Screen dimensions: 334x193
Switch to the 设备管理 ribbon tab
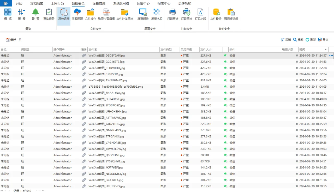pyautogui.click(x=99, y=4)
